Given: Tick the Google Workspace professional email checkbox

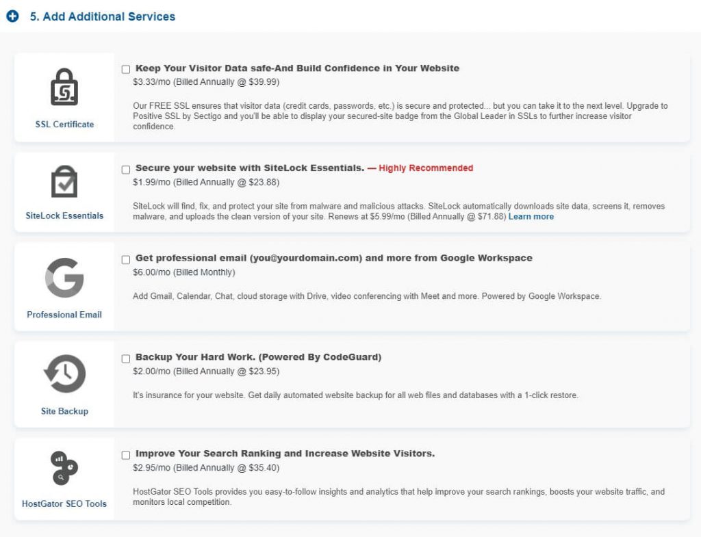Looking at the screenshot, I should coord(126,259).
